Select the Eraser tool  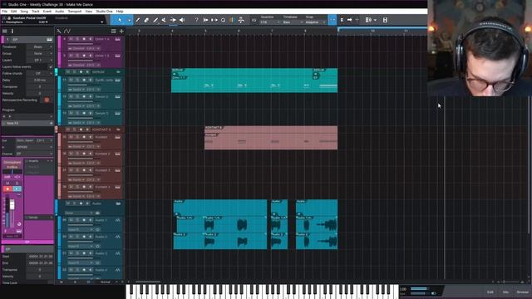[146, 20]
